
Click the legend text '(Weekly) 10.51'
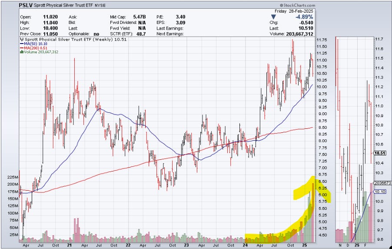point(110,39)
